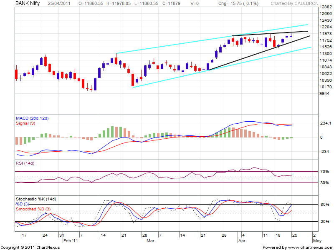Select the Smoothed %D (3) legend label
Image resolution: width=334 pixels, height=250 pixels.
click(x=33, y=208)
